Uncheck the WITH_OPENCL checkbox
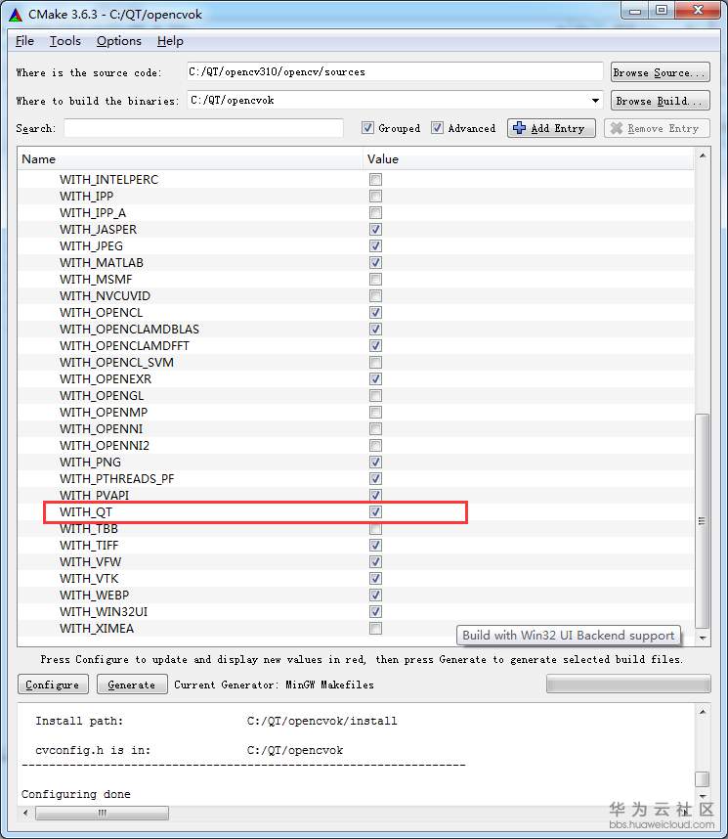 (375, 313)
